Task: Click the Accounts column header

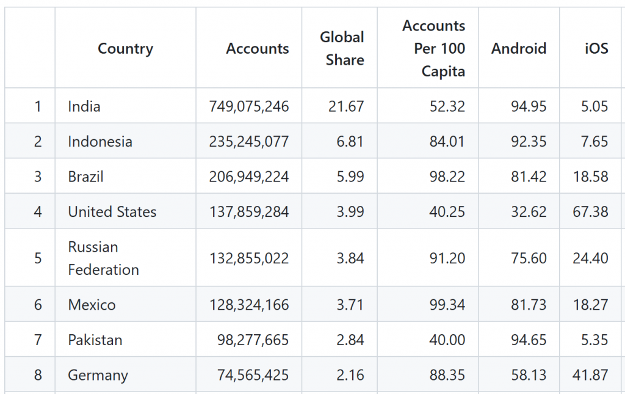Action: (x=258, y=49)
